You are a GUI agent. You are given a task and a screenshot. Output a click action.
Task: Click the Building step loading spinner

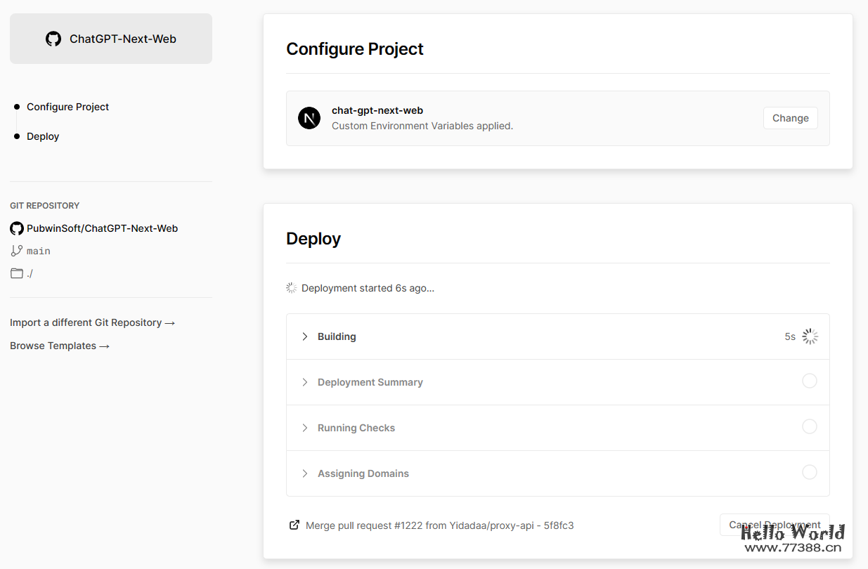(x=810, y=336)
